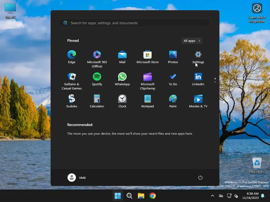The height and width of the screenshot is (202, 270).
Task: Open WhatsApp
Action: (122, 79)
